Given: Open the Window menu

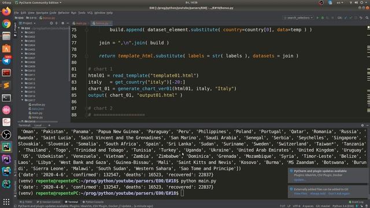Looking at the screenshot, I should click(x=99, y=13).
